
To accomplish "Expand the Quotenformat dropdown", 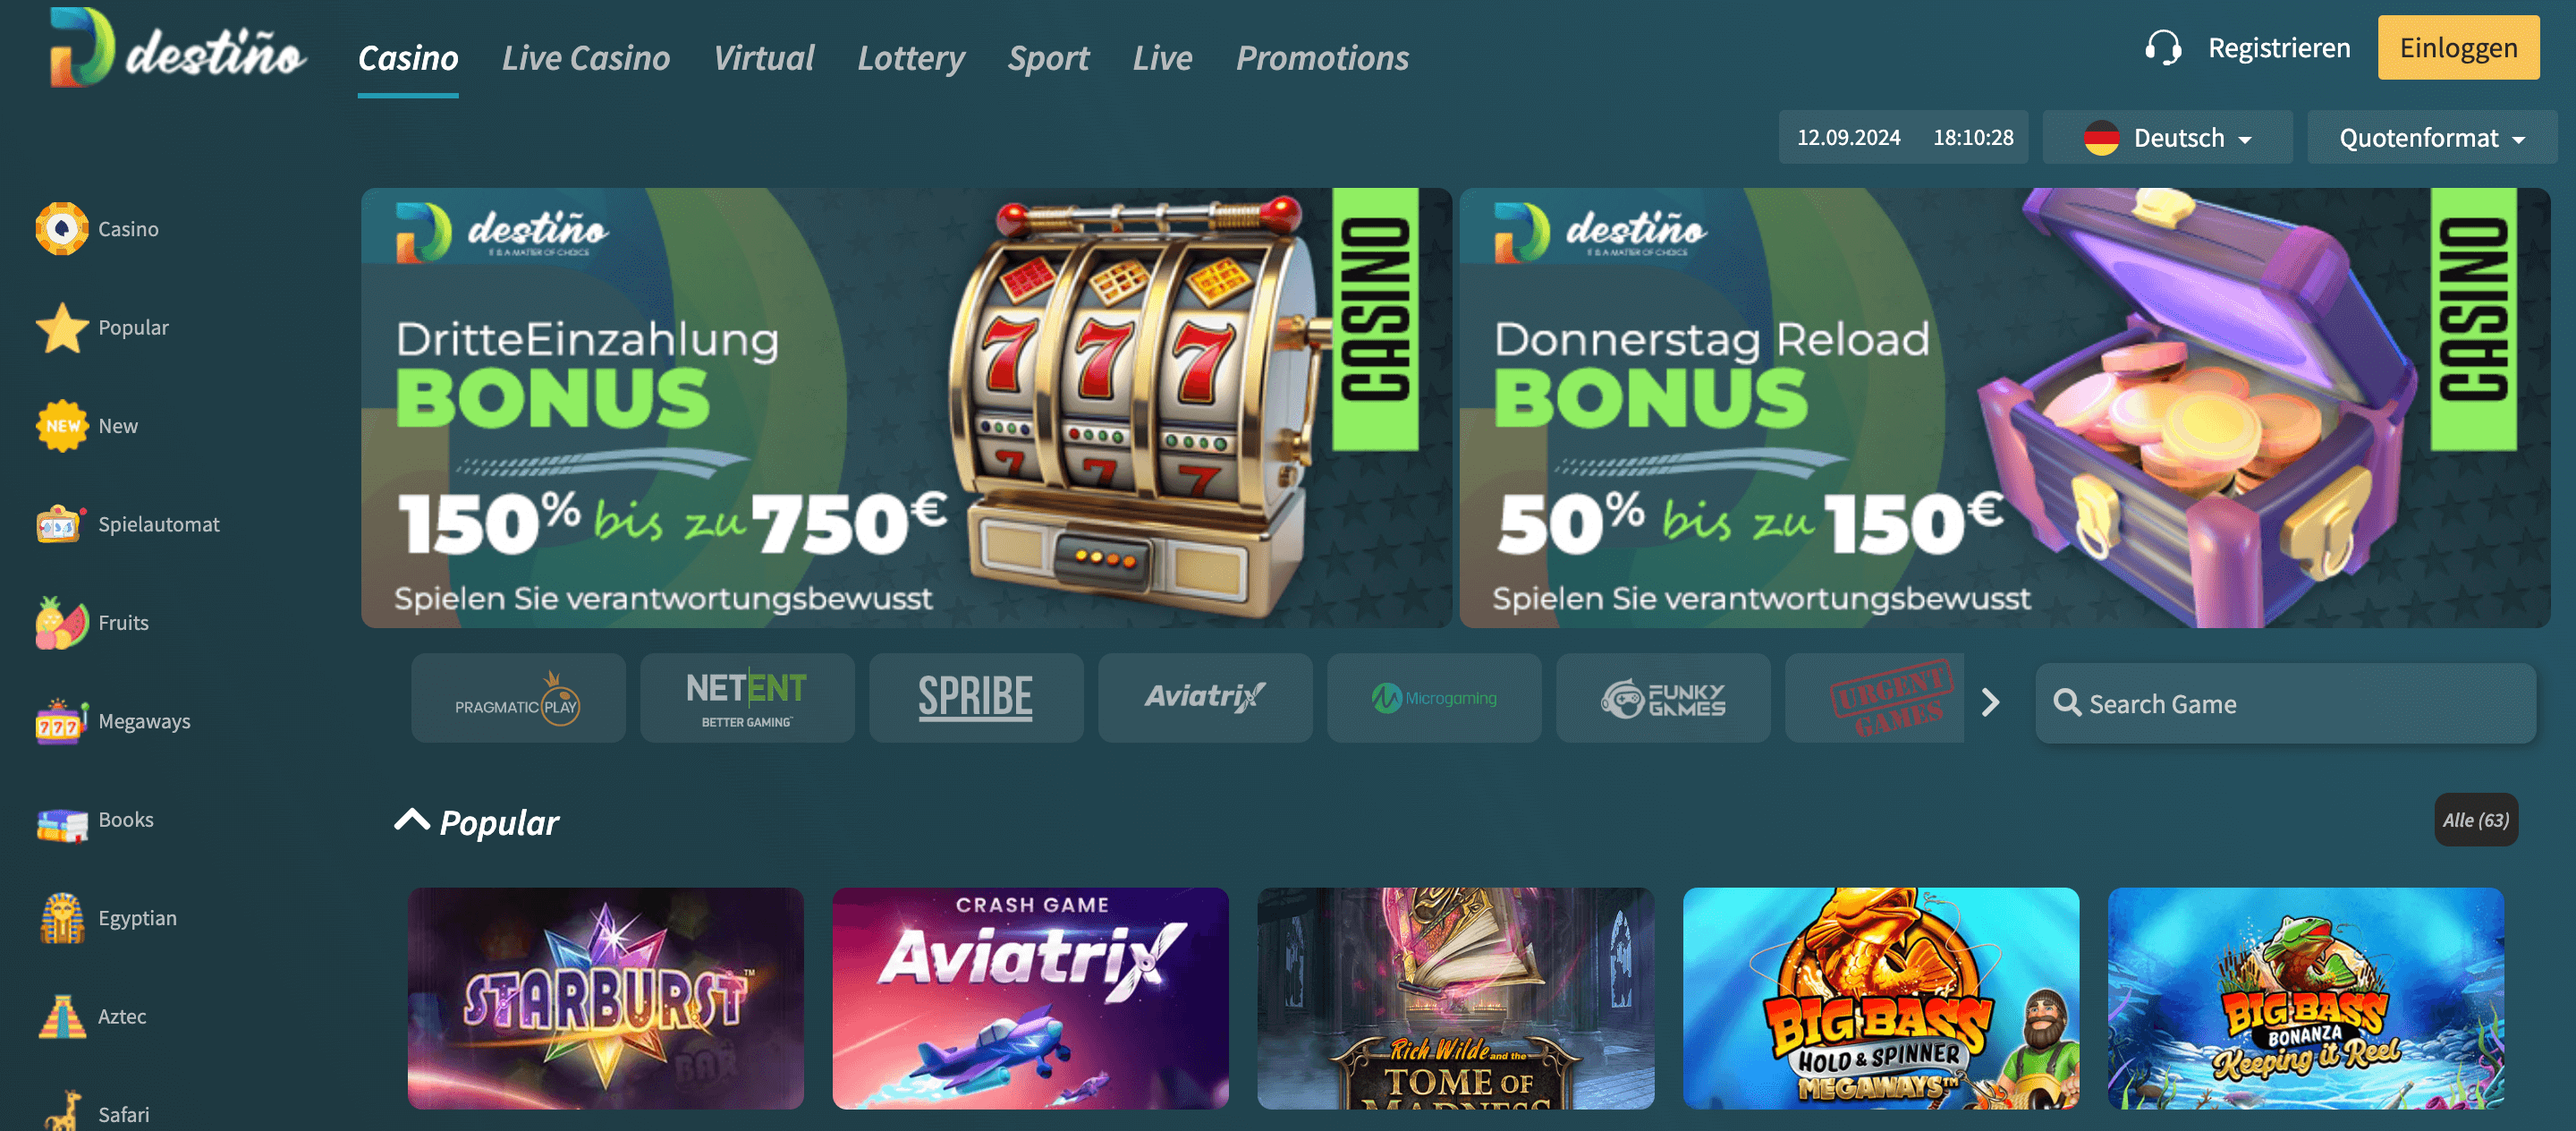I will coord(2431,138).
